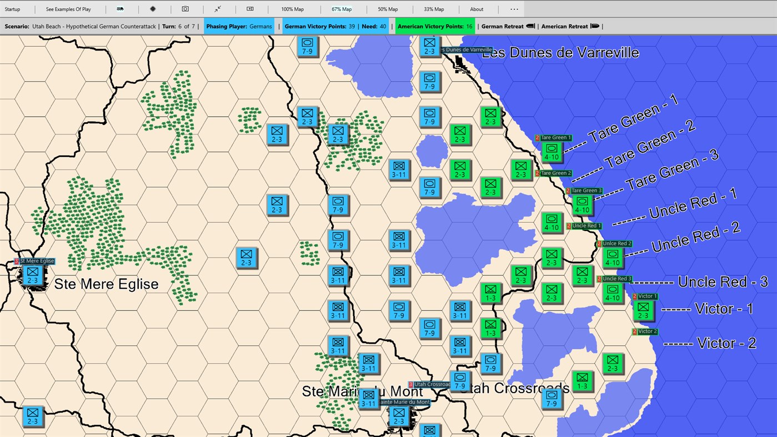Click the 'American Retreat' text label

[x=565, y=26]
